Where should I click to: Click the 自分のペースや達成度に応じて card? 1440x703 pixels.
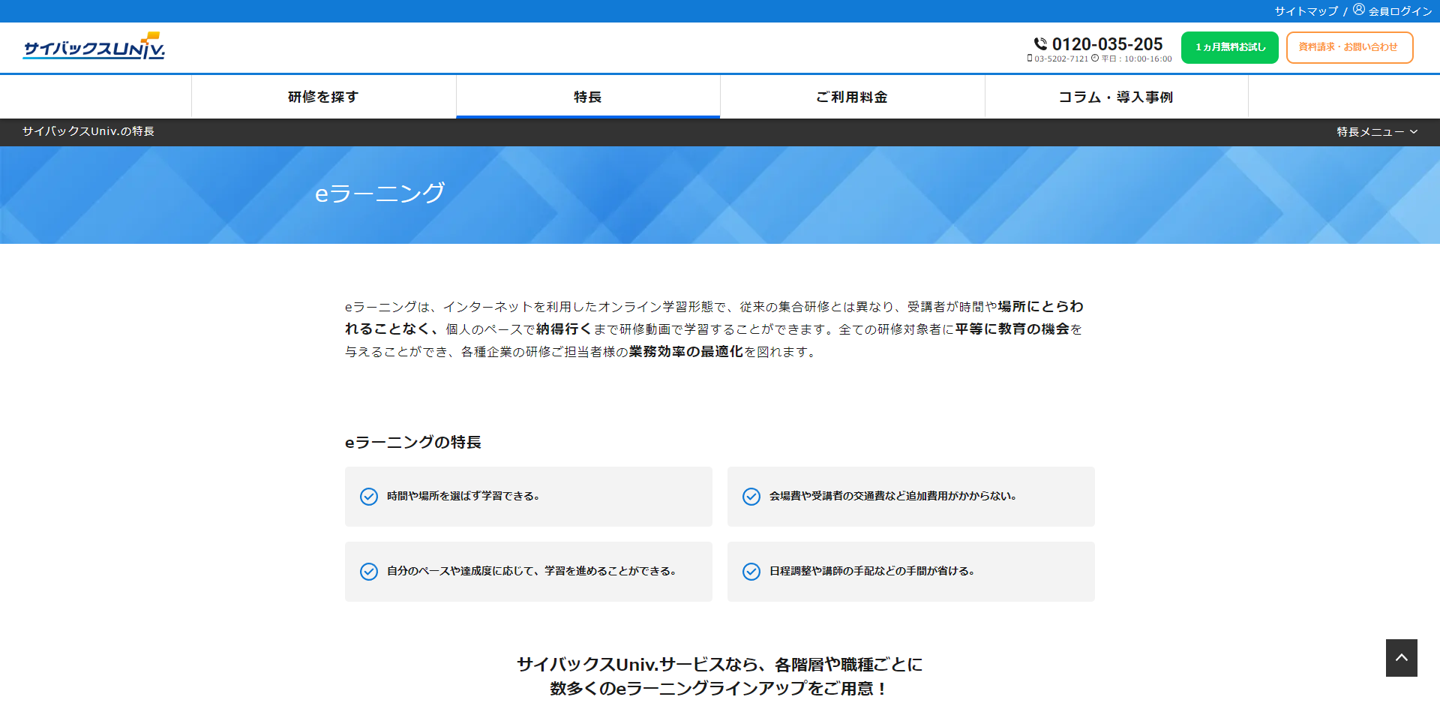[x=529, y=572]
